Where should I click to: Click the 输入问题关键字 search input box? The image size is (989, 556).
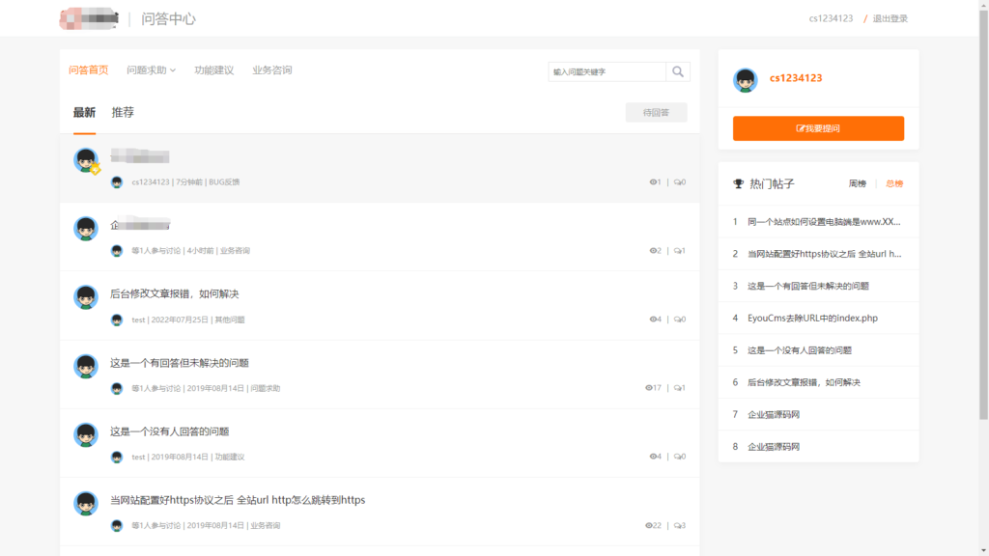point(608,71)
